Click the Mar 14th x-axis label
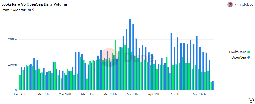 tap(65, 94)
